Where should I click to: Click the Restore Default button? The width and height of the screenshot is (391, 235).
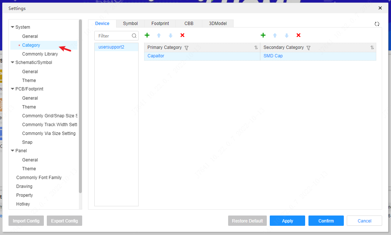pos(247,221)
